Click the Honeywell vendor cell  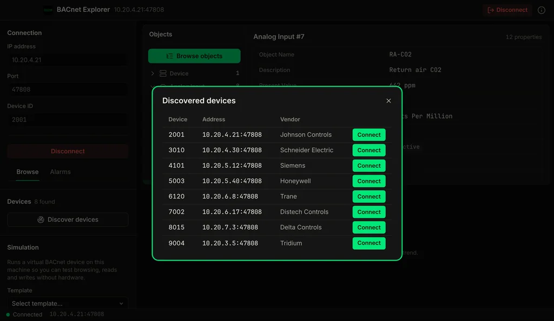pyautogui.click(x=295, y=181)
